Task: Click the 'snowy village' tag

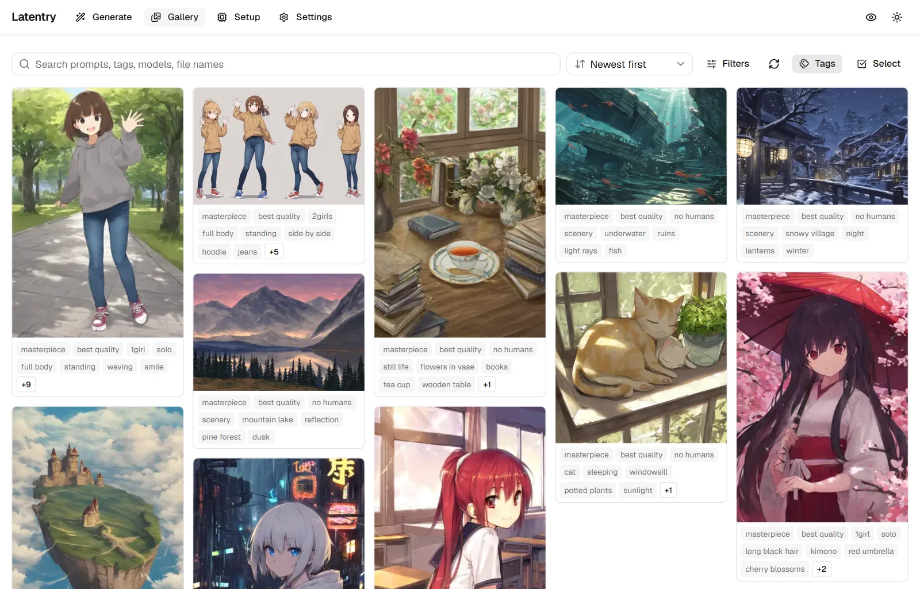Action: pyautogui.click(x=810, y=233)
